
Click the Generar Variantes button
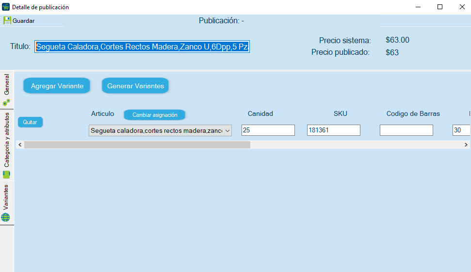[135, 86]
